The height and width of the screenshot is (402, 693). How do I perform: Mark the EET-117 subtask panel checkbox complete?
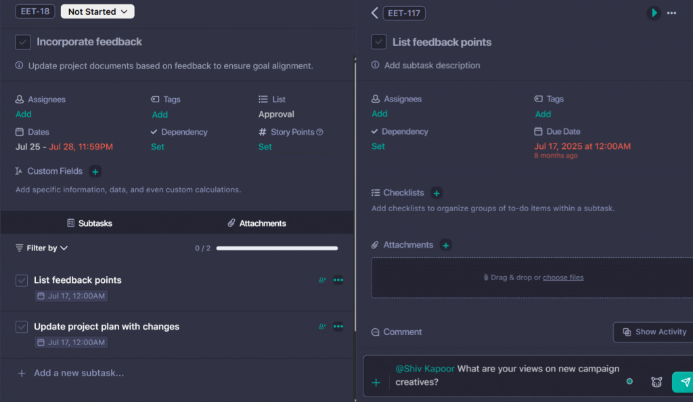click(x=379, y=42)
